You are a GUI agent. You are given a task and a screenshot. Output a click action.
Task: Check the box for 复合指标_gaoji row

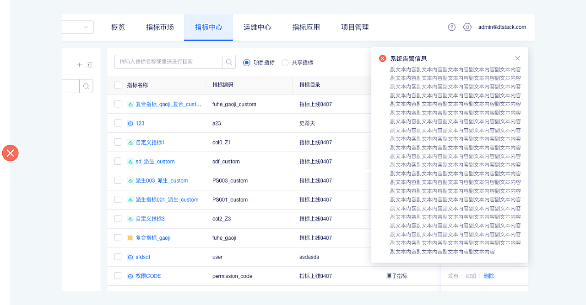click(x=118, y=237)
